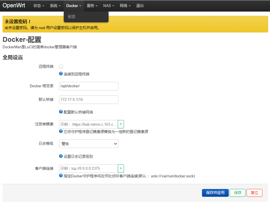Click the 复位 button
The image size is (270, 220).
(x=254, y=193)
